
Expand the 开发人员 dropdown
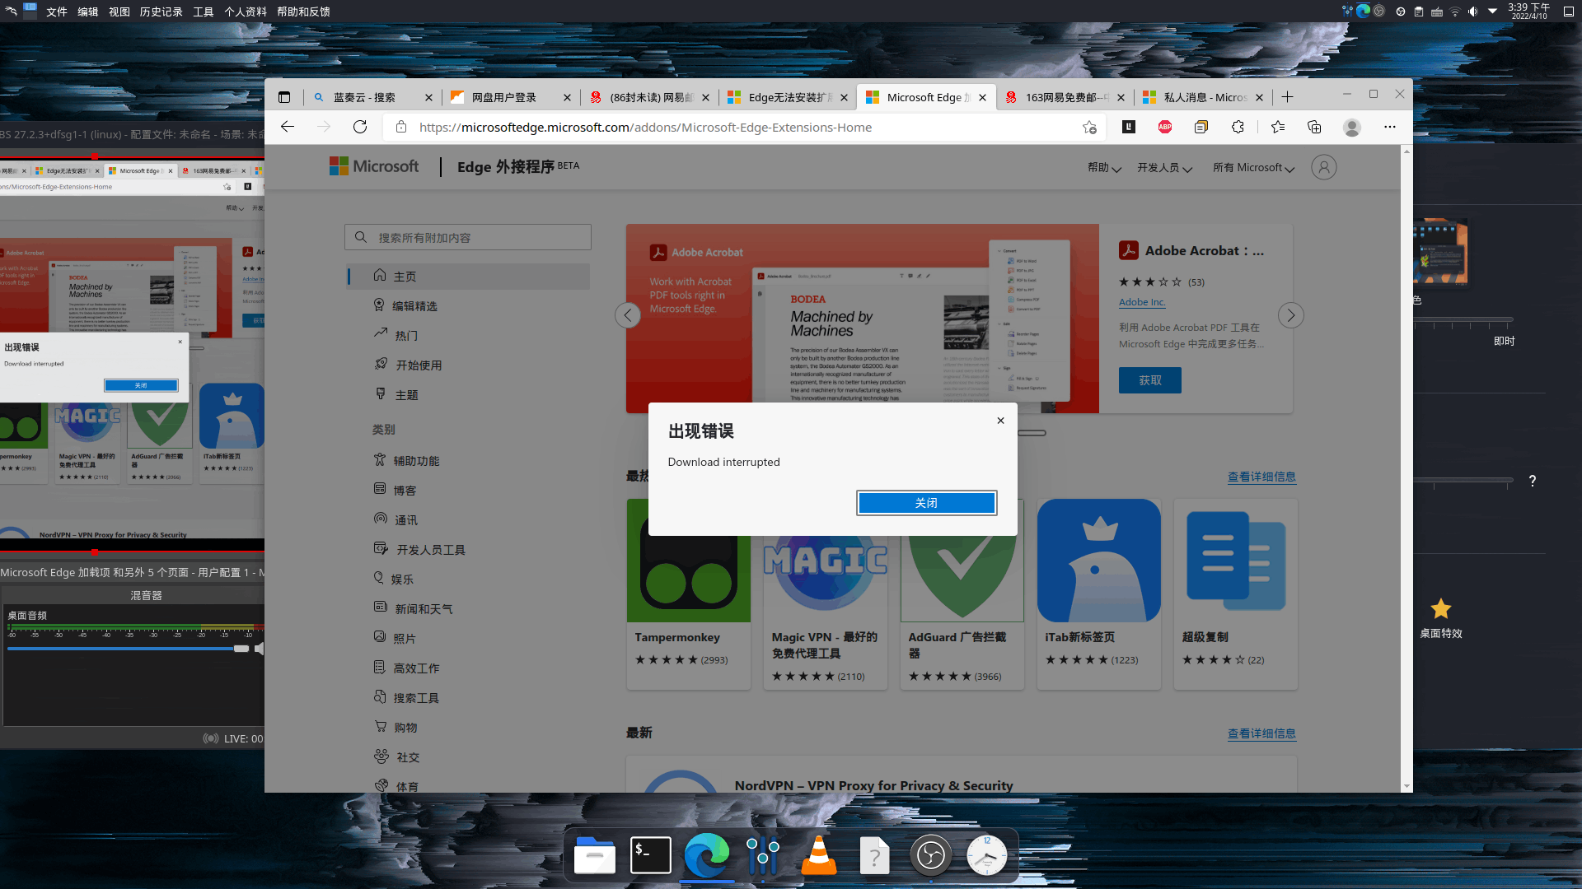1164,168
